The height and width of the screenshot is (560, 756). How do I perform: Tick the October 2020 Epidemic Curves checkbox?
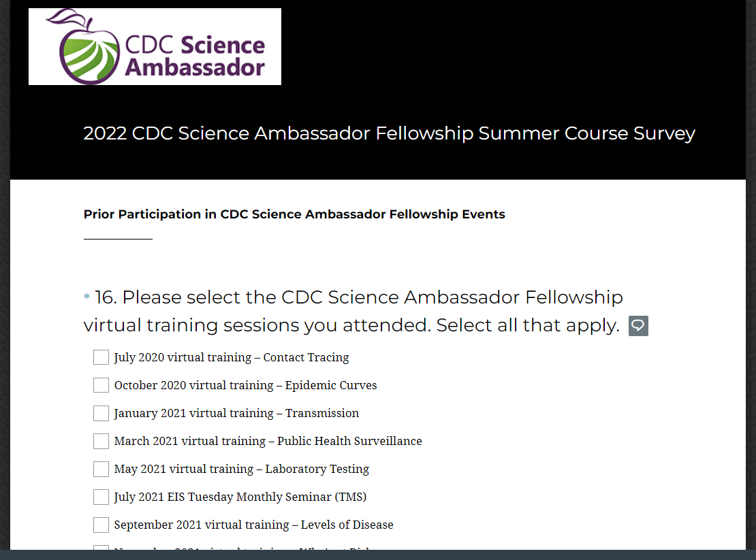coord(101,385)
